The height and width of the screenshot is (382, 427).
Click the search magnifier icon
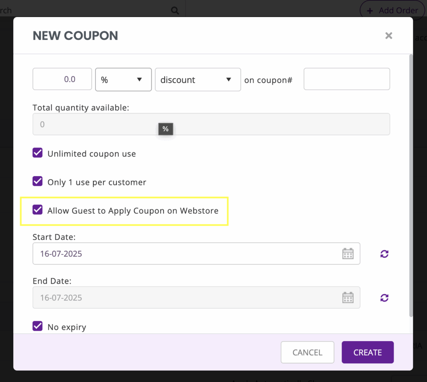[175, 10]
